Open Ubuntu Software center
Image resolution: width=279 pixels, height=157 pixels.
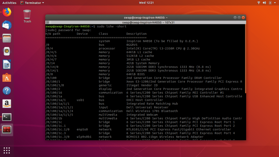point(6,77)
